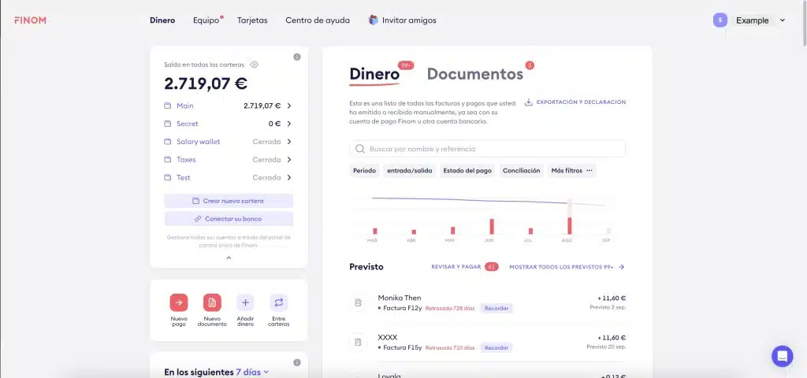This screenshot has height=378, width=807.
Task: Open Centro de ayuda menu item
Action: tap(318, 20)
